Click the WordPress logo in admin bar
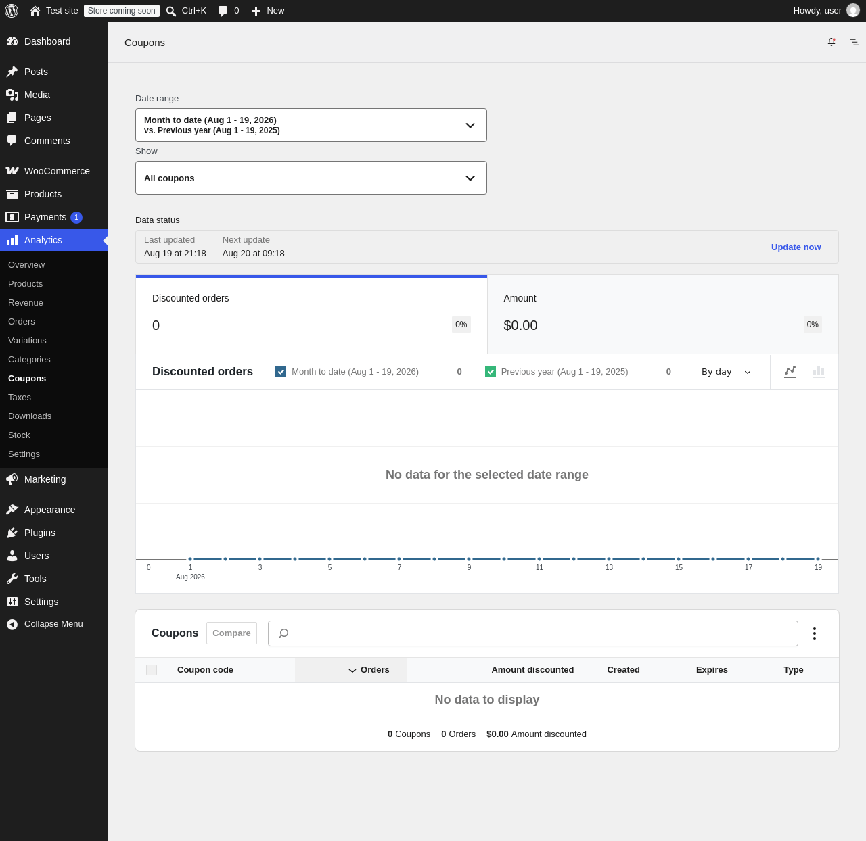This screenshot has height=841, width=866. click(x=12, y=11)
